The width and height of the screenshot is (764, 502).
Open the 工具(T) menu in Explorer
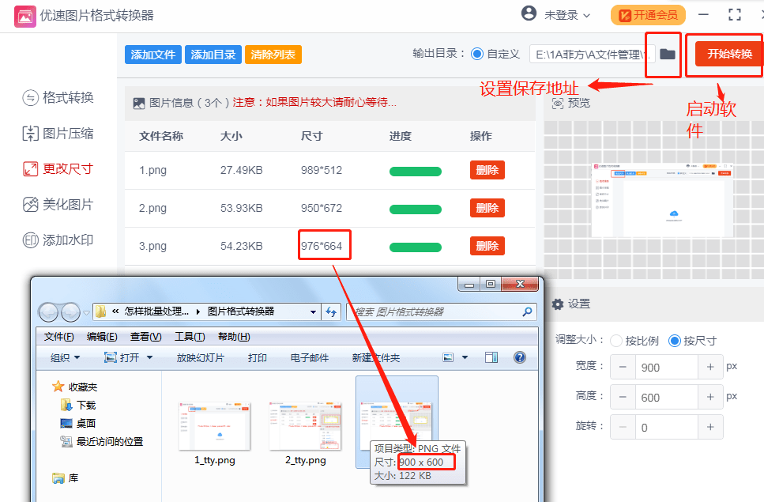[190, 336]
